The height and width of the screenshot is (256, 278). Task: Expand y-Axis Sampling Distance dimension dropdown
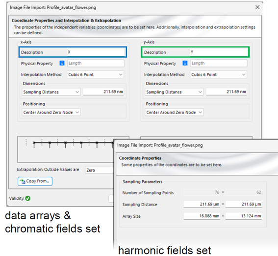tap(174, 92)
